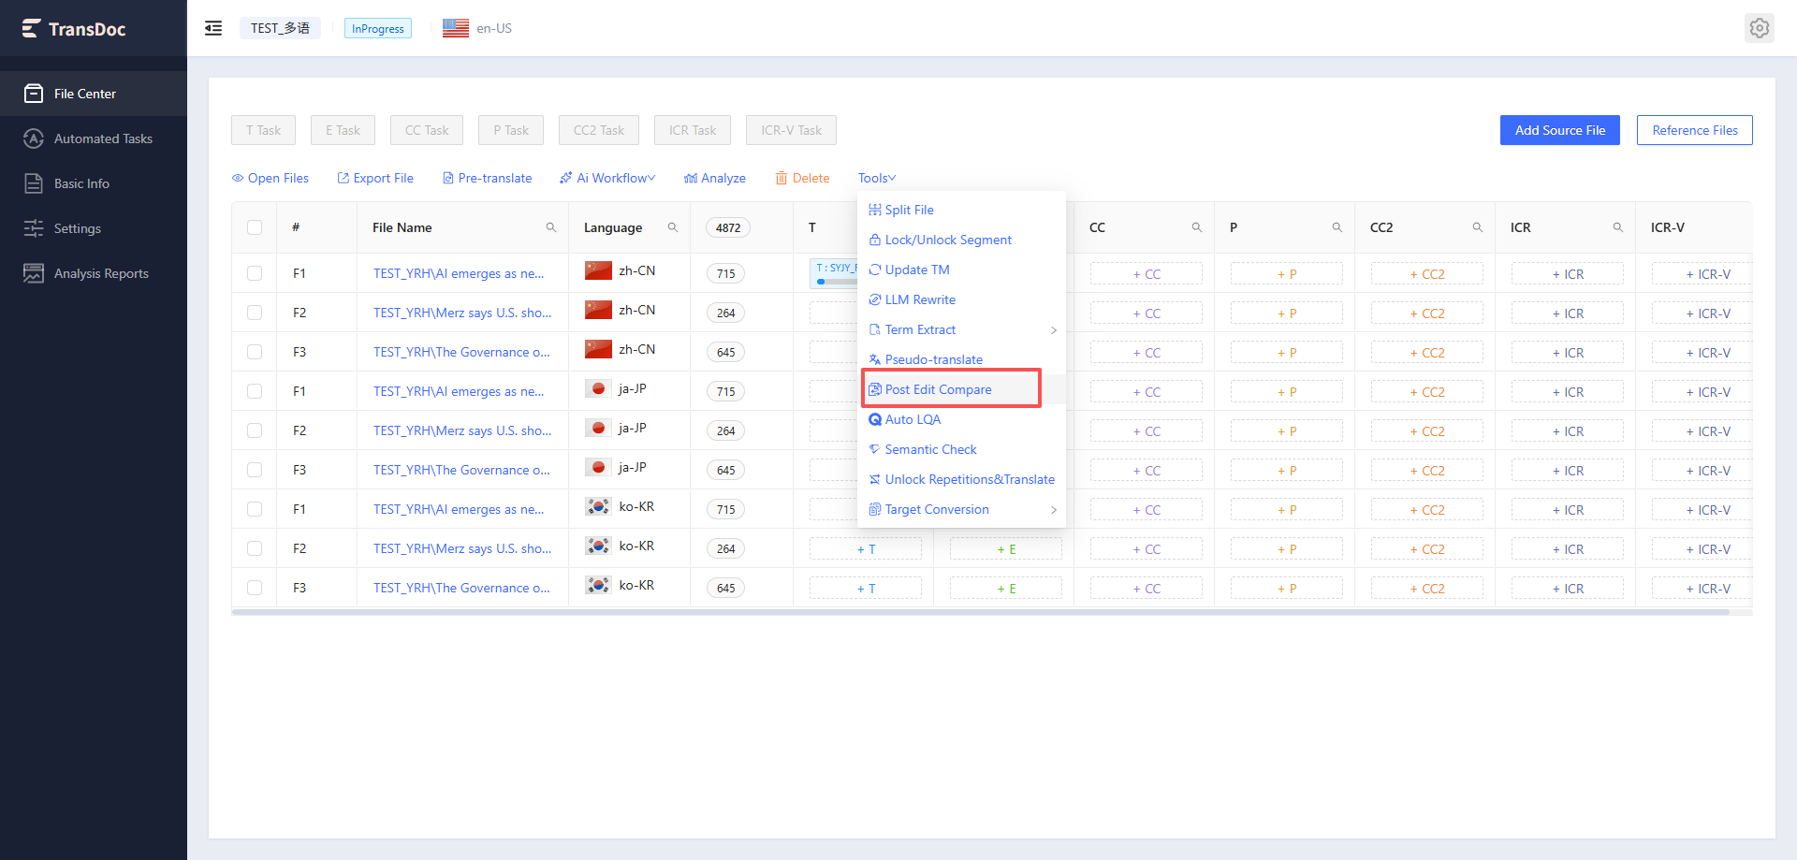Click the ICR column search icon
Viewport: 1797px width, 860px height.
tap(1618, 227)
